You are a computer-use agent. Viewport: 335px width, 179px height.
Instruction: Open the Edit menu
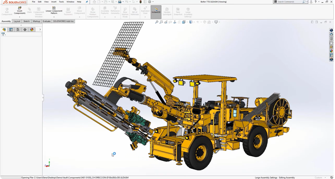tap(40, 2)
